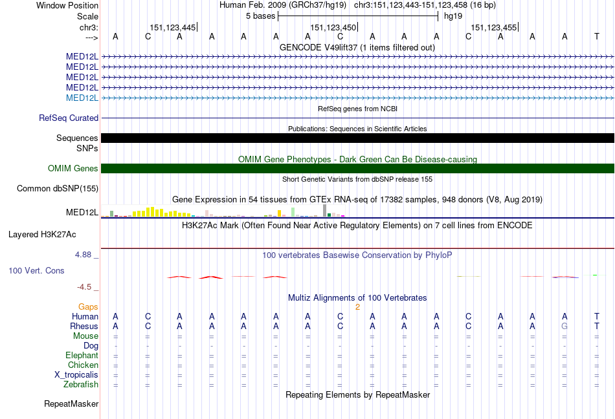Open Publications: Sequences in Scientific Articles title

pyautogui.click(x=357, y=129)
